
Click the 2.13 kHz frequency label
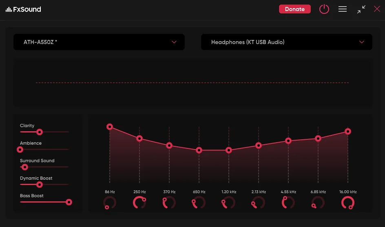click(259, 192)
